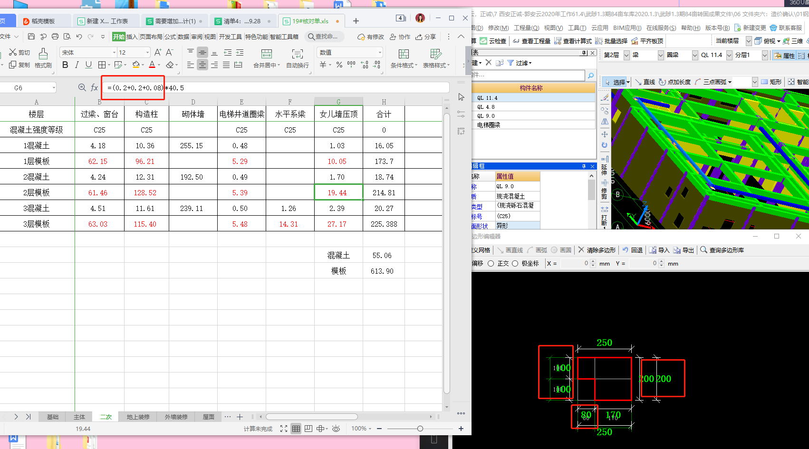Open the font name (宋体) dropdown
Viewport: 809px width, 449px height.
(114, 52)
